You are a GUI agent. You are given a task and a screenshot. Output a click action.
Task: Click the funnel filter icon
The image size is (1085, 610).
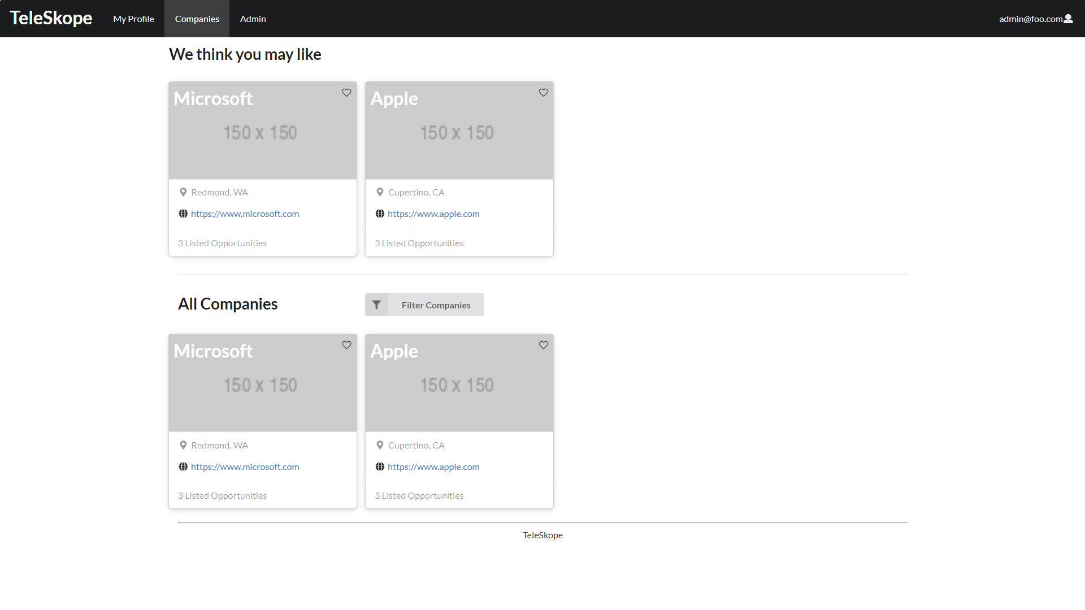coord(376,305)
